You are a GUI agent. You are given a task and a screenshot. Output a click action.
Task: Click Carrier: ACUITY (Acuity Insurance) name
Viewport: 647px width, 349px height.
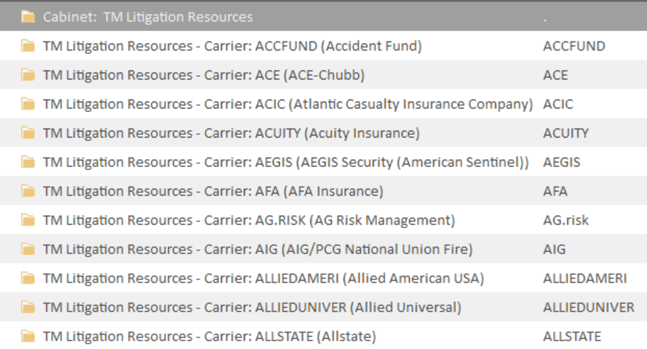[x=231, y=133]
